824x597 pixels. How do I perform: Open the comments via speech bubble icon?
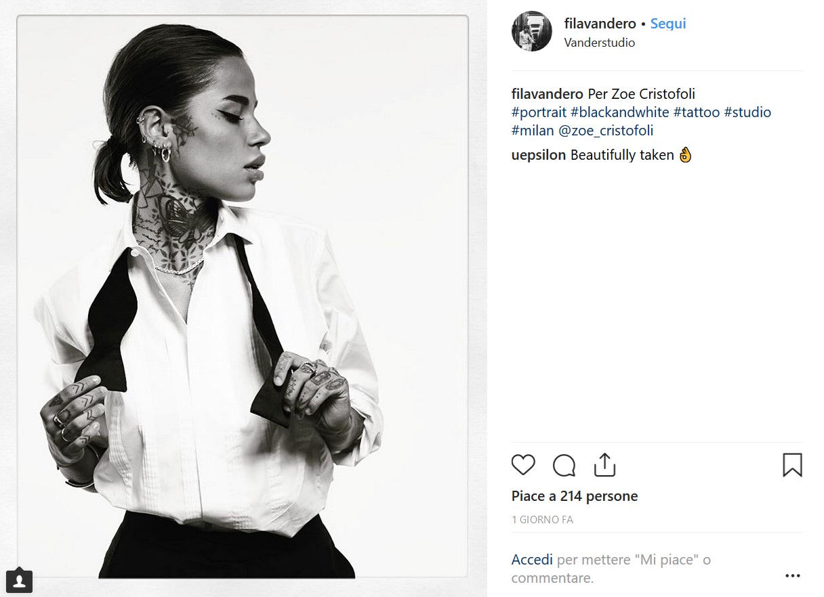tap(563, 466)
